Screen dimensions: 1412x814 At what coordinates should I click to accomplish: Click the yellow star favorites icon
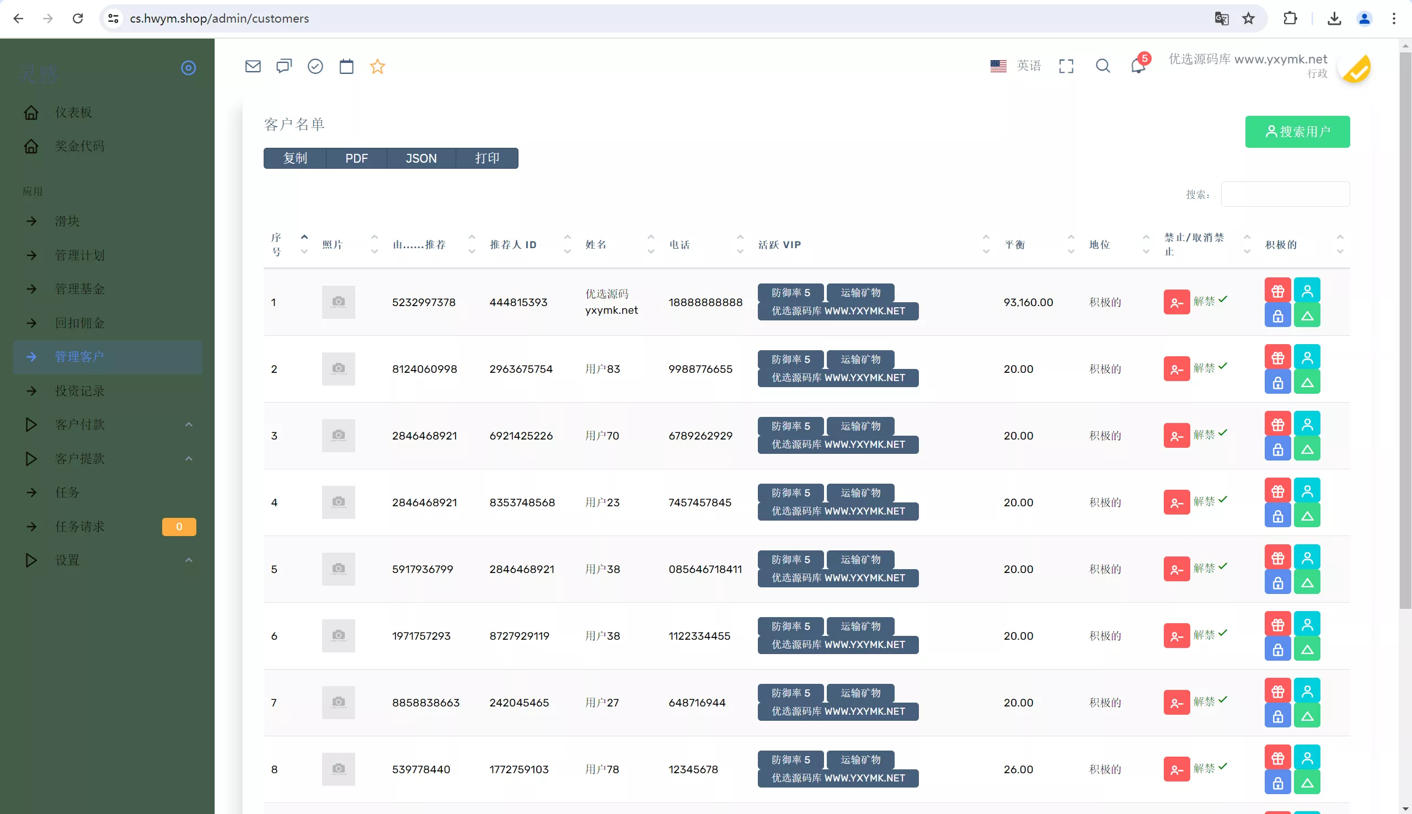(x=377, y=67)
